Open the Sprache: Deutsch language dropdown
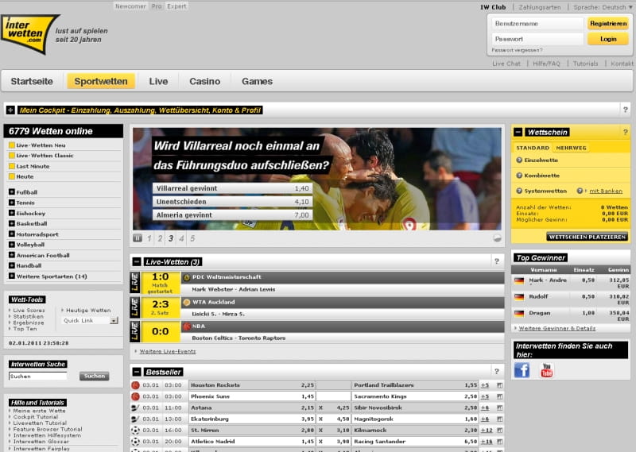 click(x=603, y=7)
